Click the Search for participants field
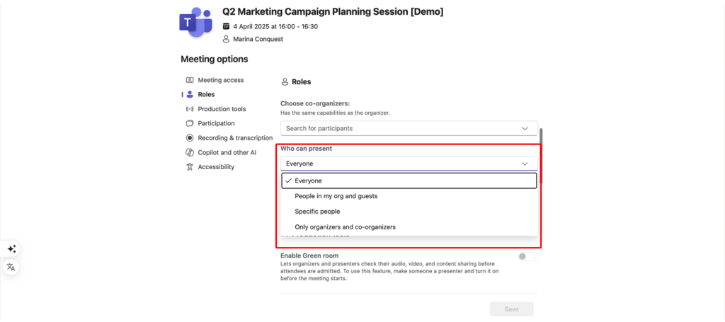Viewport: 725px width, 322px height. click(x=409, y=128)
